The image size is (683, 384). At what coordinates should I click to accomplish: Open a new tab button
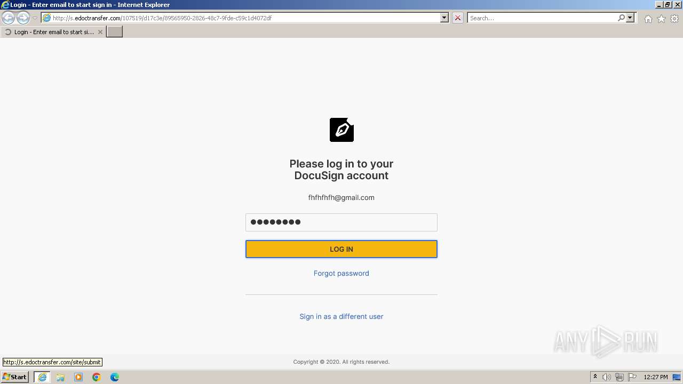(x=115, y=32)
